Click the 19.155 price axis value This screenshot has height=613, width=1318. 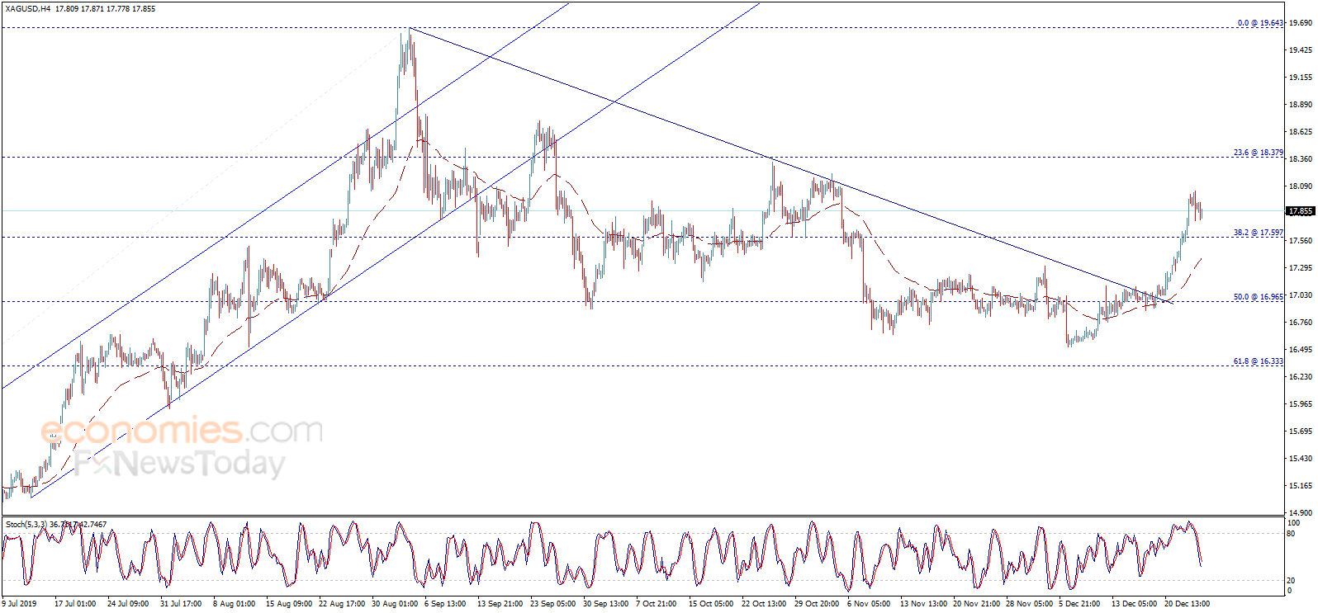(x=1301, y=78)
